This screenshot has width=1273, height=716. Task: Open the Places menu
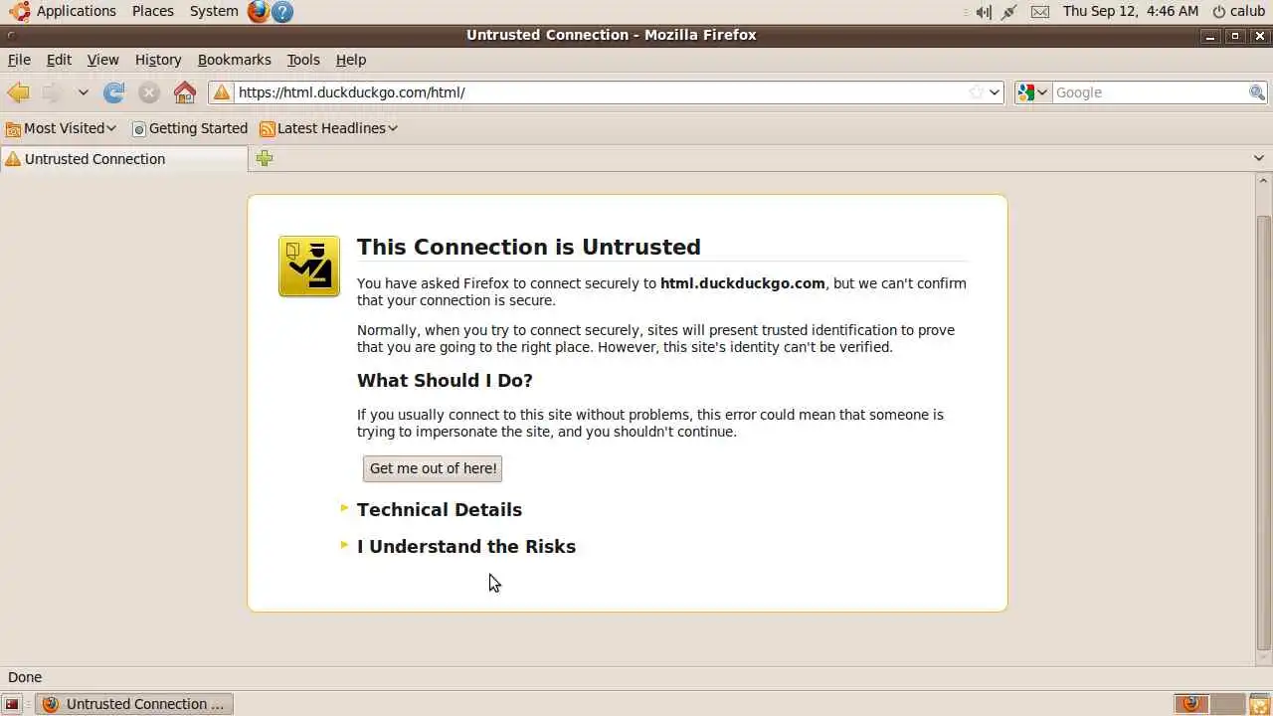pyautogui.click(x=153, y=11)
